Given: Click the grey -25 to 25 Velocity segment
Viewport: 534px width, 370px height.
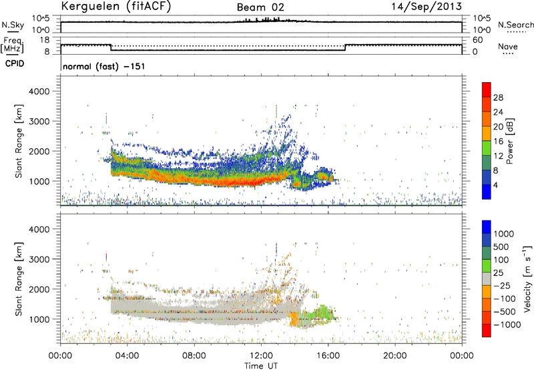Looking at the screenshot, I should (x=487, y=279).
